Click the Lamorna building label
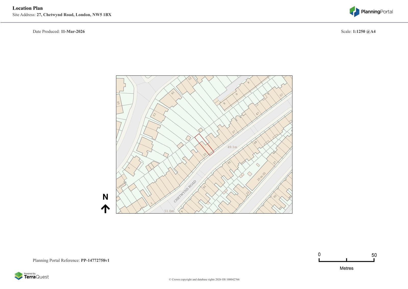The width and height of the screenshot is (408, 289). pyautogui.click(x=121, y=185)
